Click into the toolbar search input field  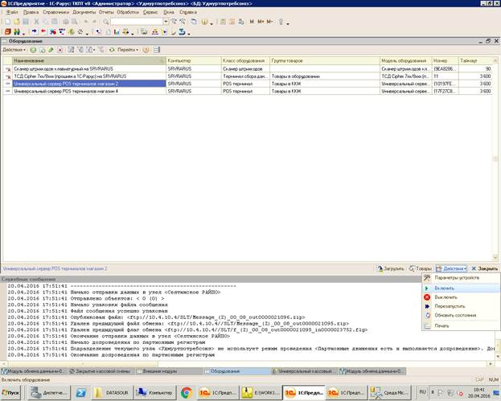(137, 22)
